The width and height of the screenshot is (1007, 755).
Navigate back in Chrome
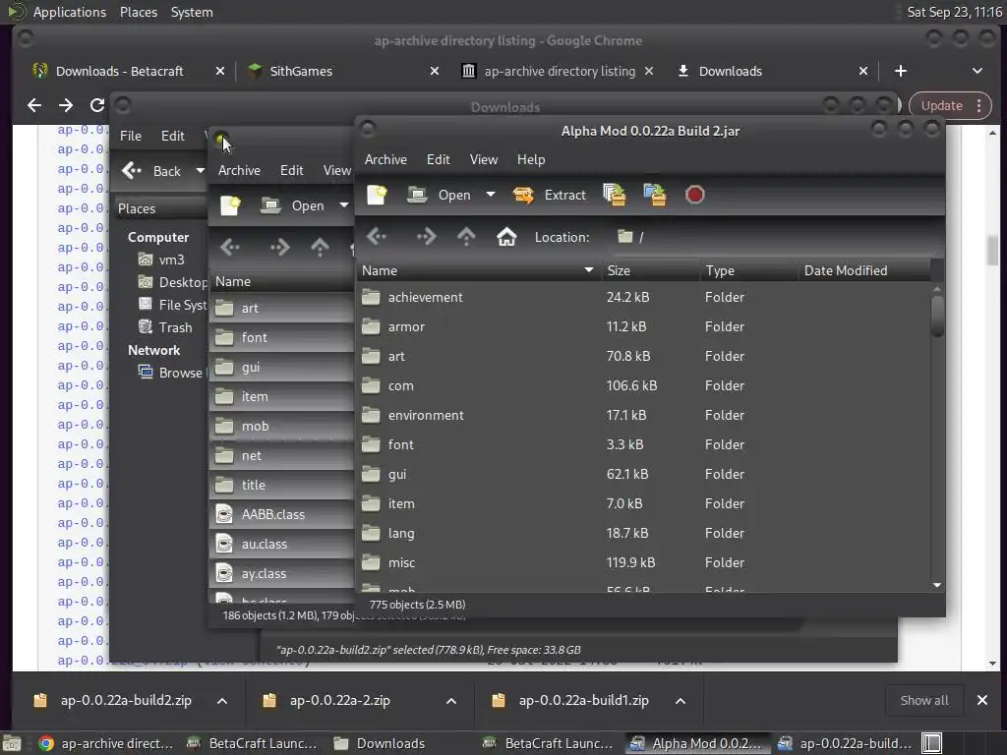34,105
